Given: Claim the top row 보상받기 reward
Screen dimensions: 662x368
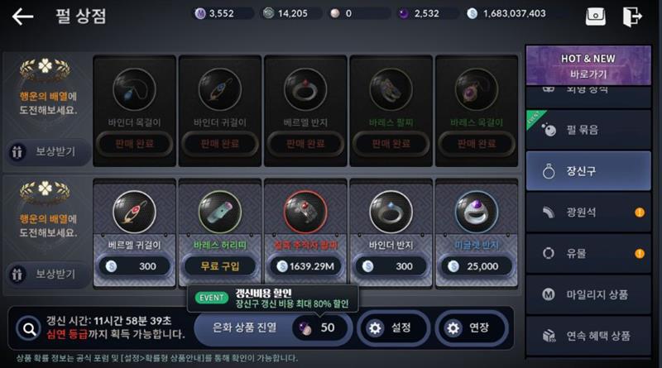Looking at the screenshot, I should 48,151.
